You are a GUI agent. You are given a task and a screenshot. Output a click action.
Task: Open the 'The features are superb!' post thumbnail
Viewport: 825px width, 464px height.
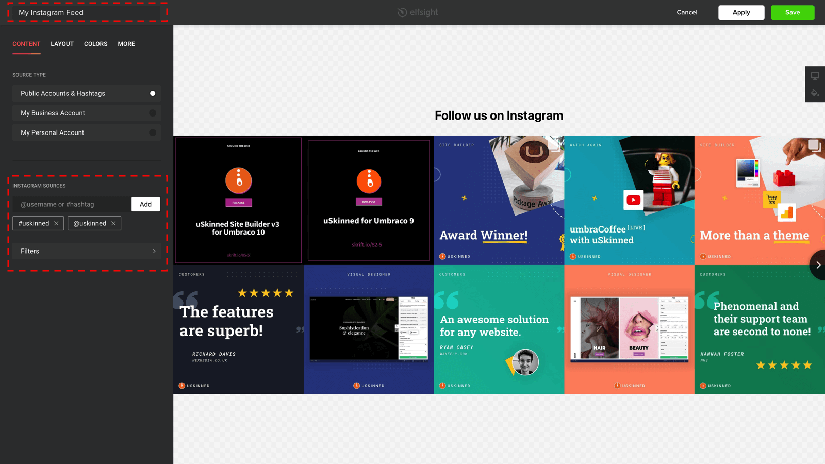238,330
